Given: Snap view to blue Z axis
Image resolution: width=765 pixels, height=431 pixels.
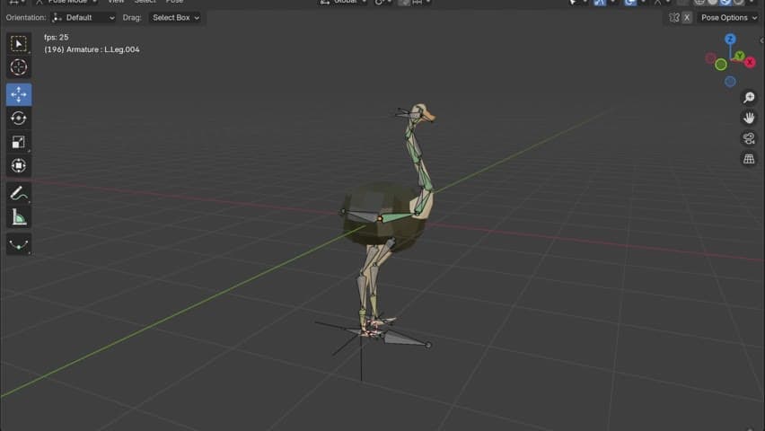Looking at the screenshot, I should [x=730, y=39].
